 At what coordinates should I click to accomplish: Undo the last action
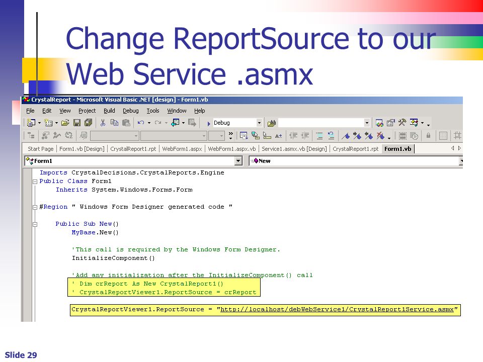click(x=141, y=123)
